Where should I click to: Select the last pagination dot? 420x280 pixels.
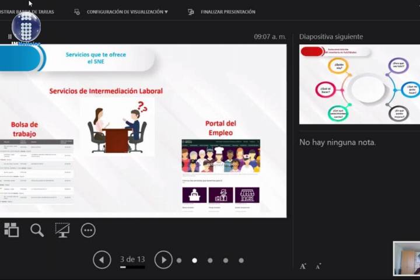[241, 260]
